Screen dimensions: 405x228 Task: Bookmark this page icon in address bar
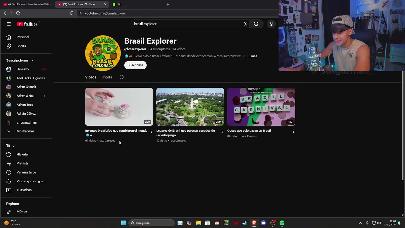(x=72, y=13)
